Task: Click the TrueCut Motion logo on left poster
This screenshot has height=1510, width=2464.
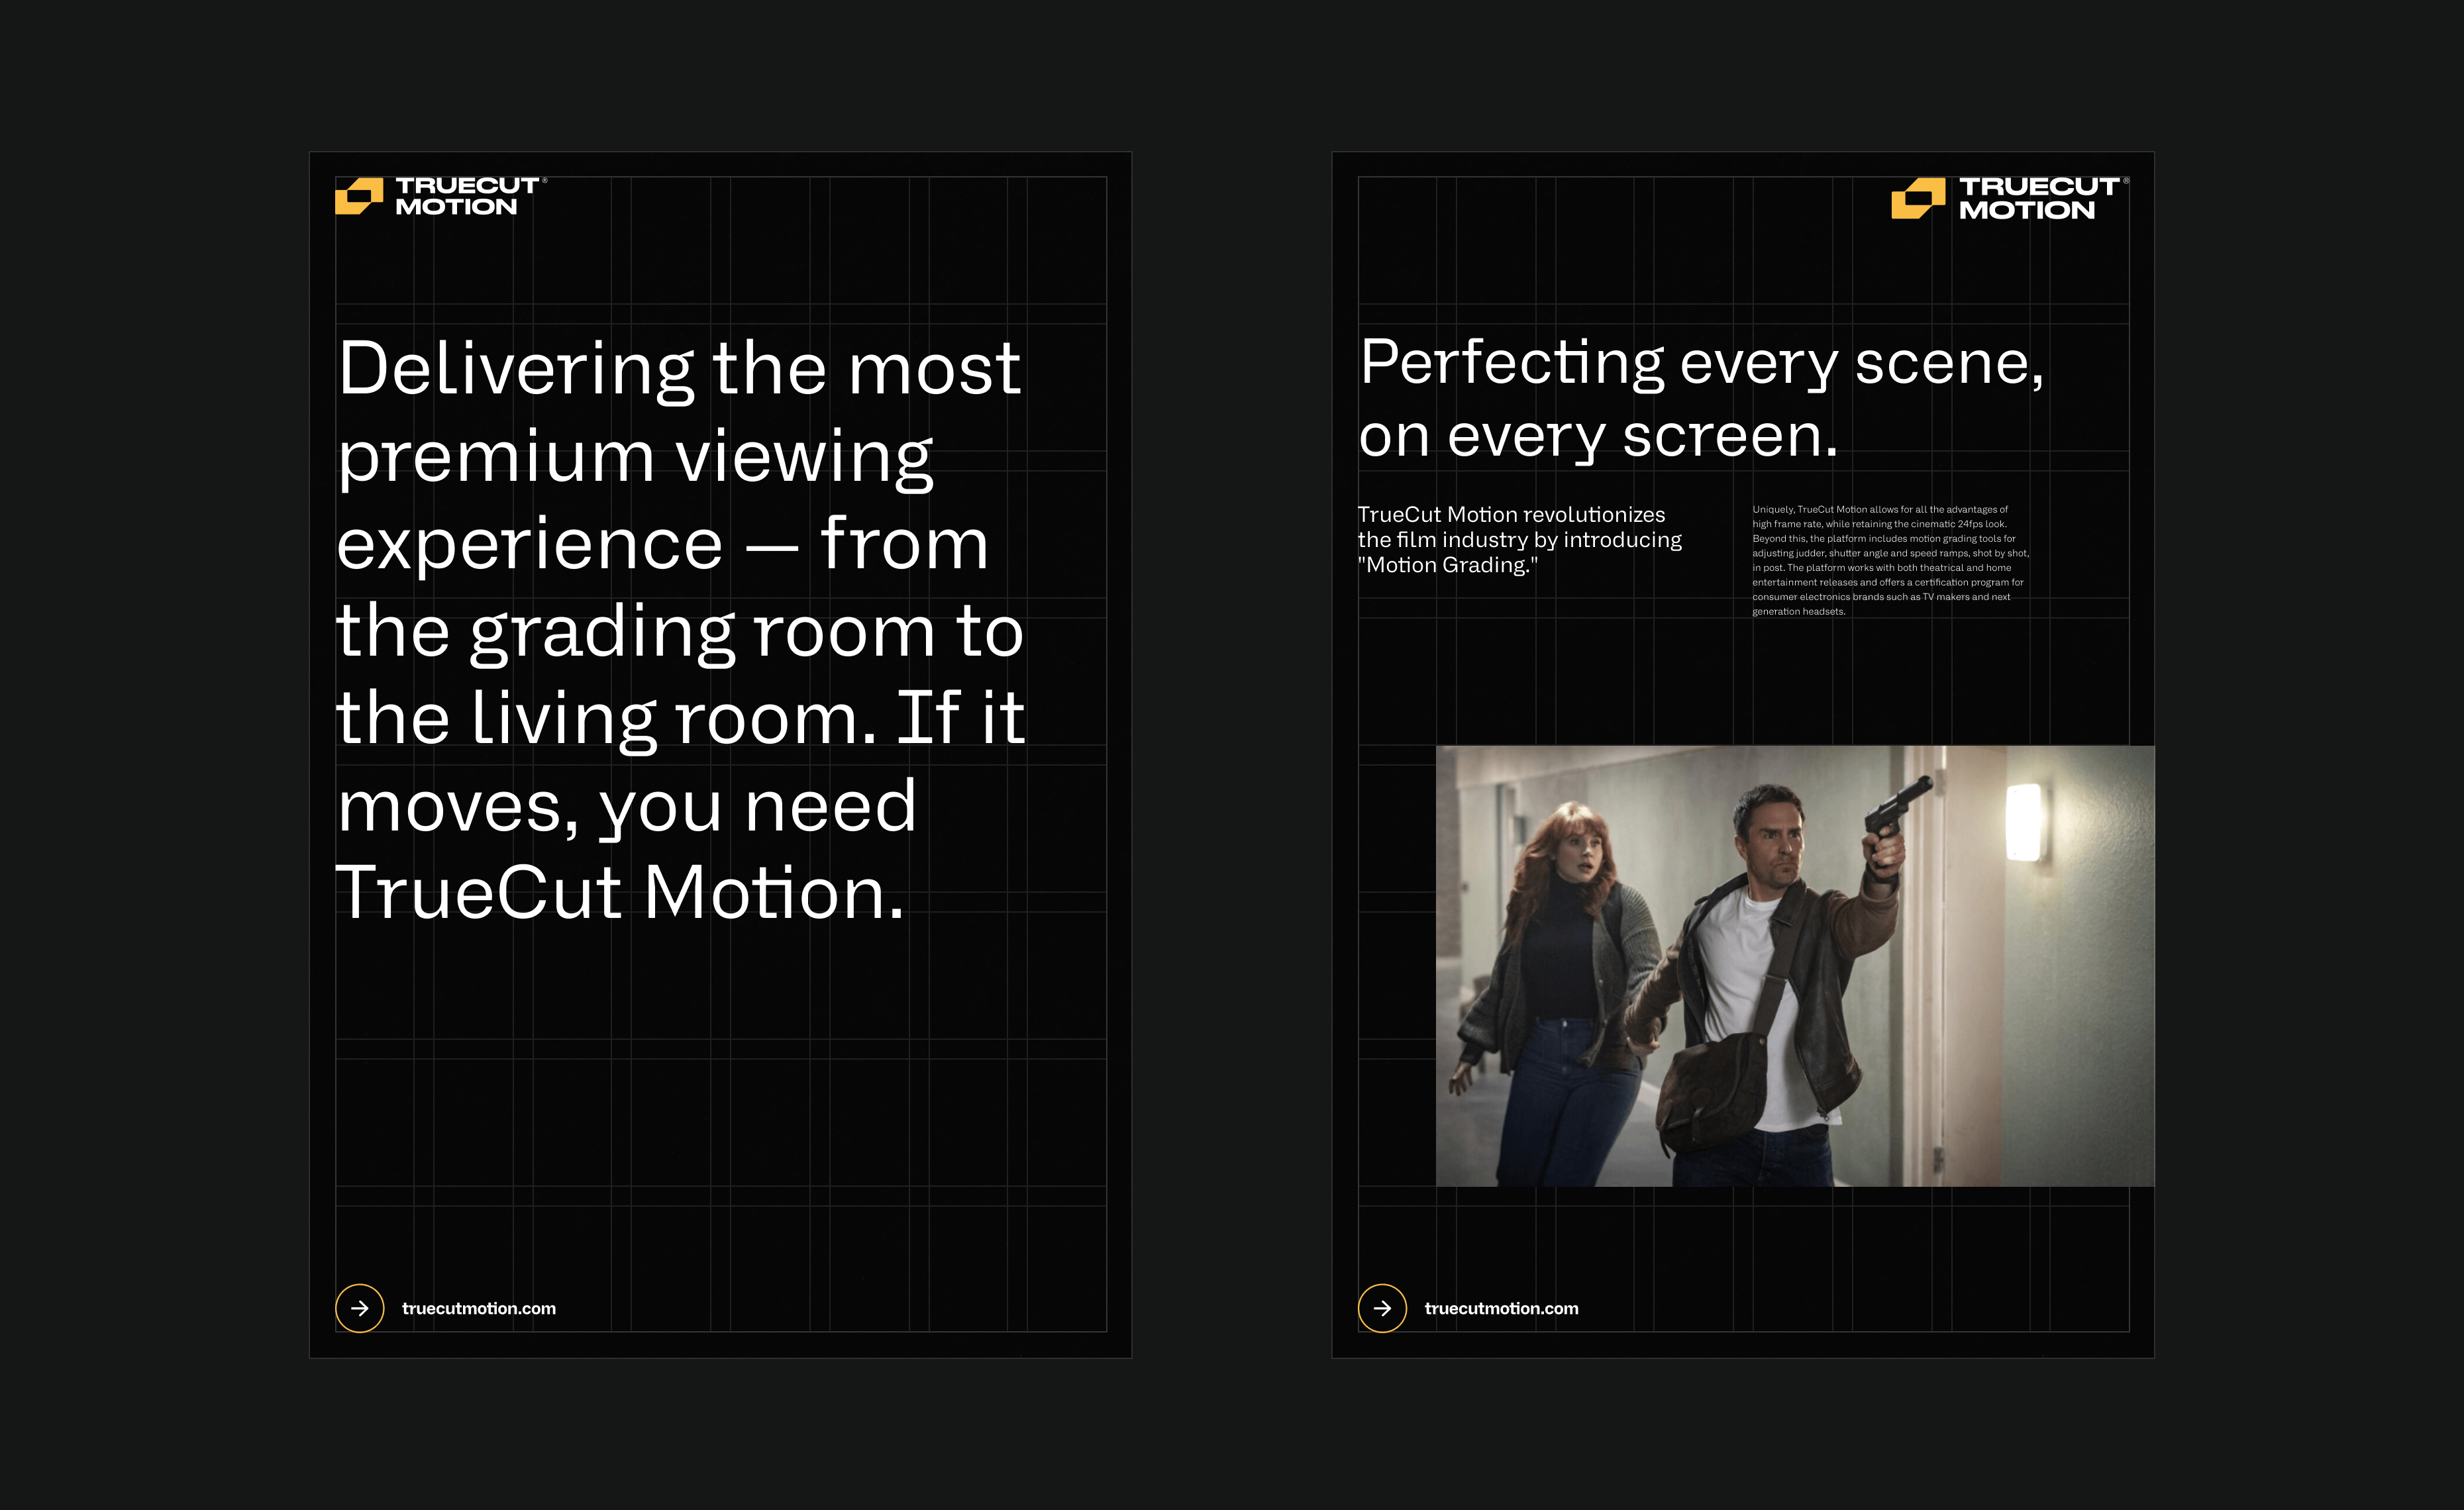Action: point(440,196)
